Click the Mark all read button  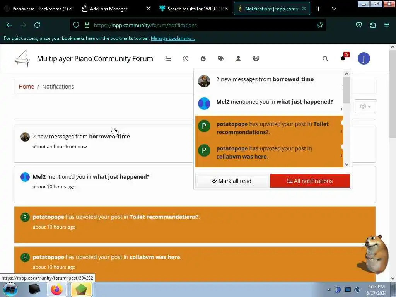[232, 181]
